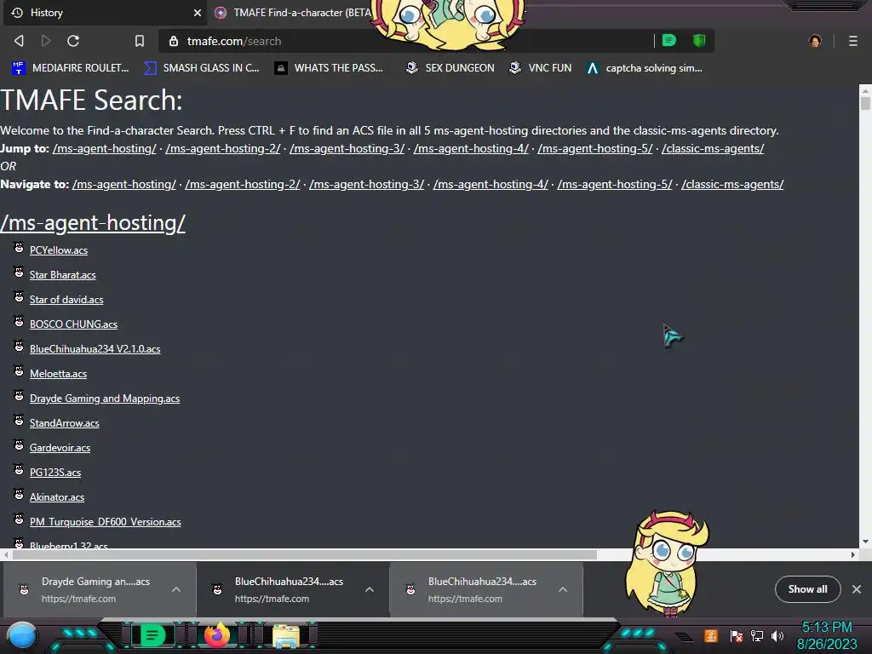Download Star Bharat.acs
This screenshot has height=654, width=872.
63,275
